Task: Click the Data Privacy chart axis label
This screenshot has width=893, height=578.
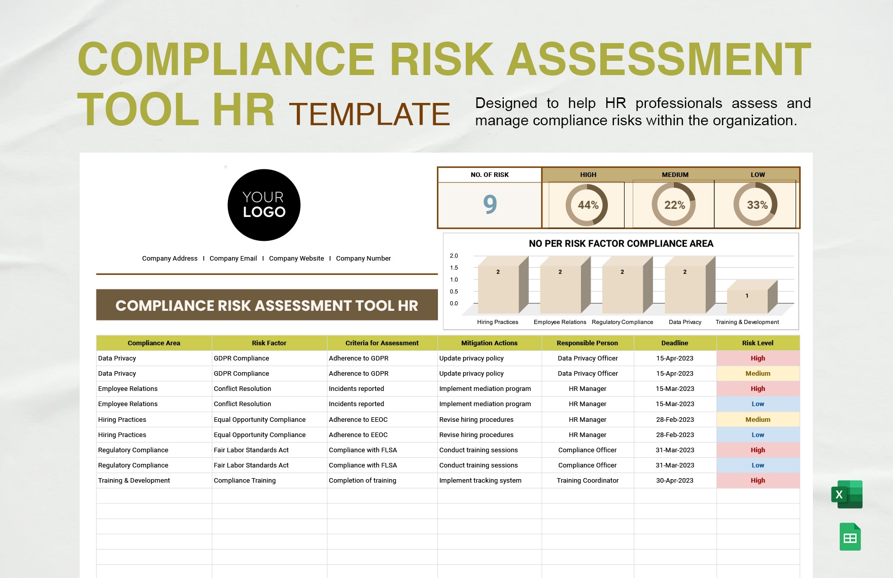Action: 685,322
